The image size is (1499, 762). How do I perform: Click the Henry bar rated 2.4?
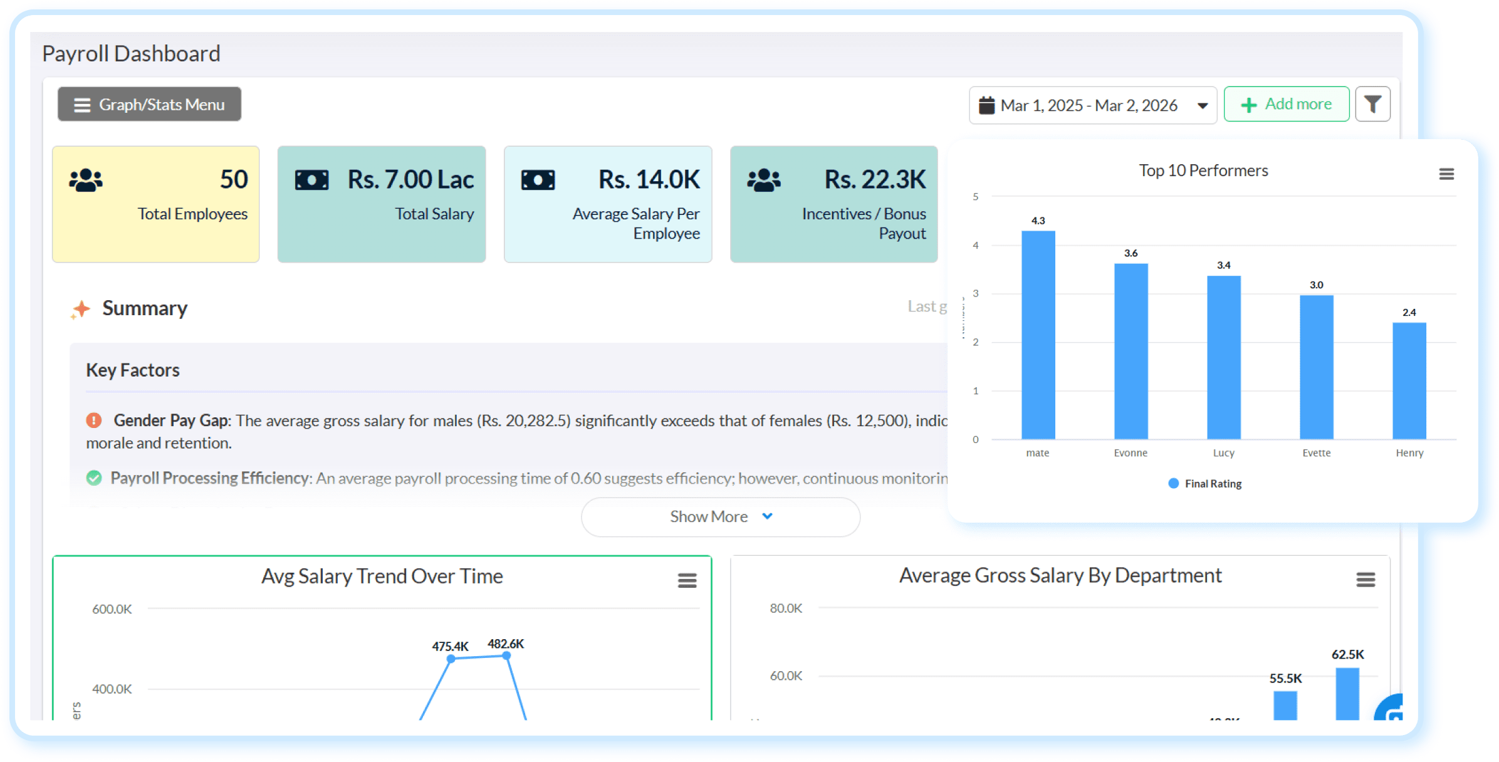coord(1409,381)
